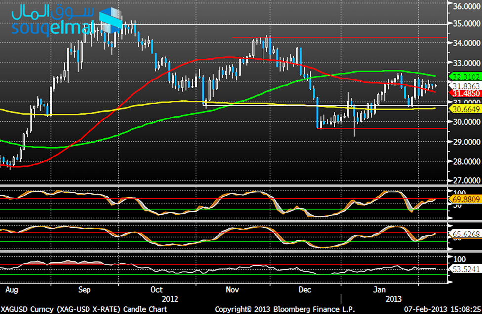The width and height of the screenshot is (482, 314).
Task: Click the Dec label on time axis
Action: [x=305, y=289]
